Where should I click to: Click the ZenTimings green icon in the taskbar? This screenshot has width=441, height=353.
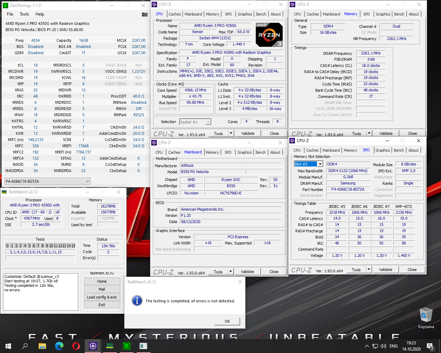click(127, 346)
